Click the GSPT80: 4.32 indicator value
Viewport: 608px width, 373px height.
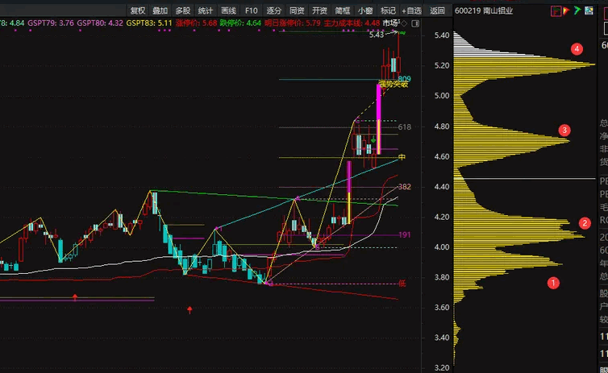(x=100, y=23)
